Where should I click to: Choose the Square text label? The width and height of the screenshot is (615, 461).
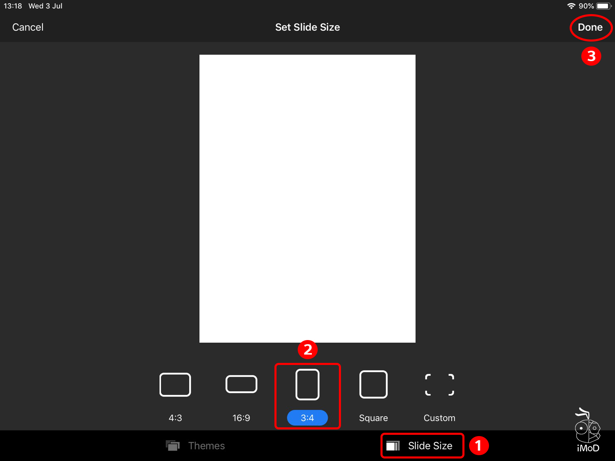pos(373,418)
